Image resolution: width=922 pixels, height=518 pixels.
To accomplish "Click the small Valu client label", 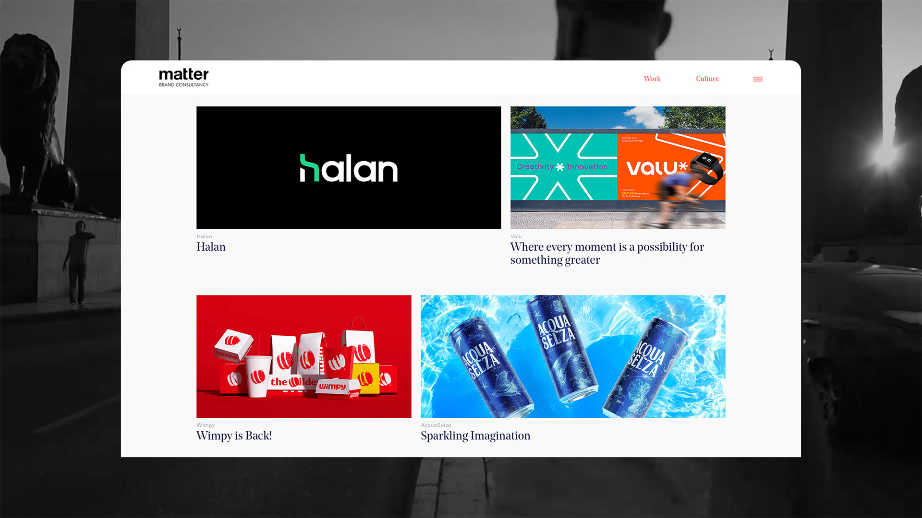I will point(516,236).
